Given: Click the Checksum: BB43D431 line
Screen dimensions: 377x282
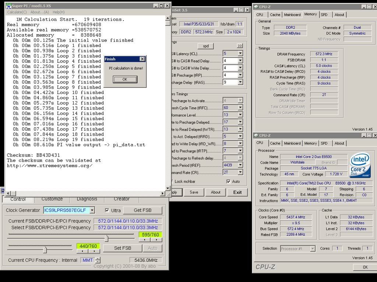Looking at the screenshot, I should tap(34, 155).
